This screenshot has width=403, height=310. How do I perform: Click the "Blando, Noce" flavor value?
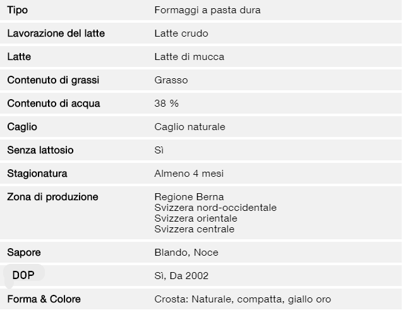pos(186,253)
